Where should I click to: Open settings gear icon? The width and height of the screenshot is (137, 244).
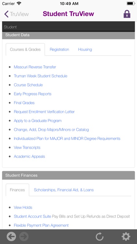point(126,237)
